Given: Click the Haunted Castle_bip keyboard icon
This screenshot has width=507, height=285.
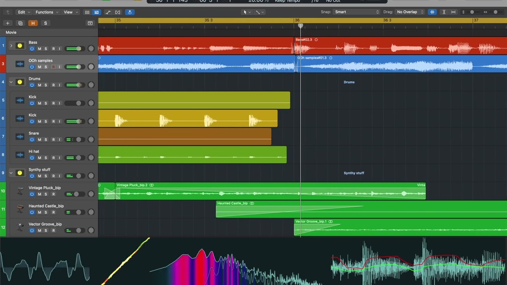Looking at the screenshot, I should [x=20, y=209].
